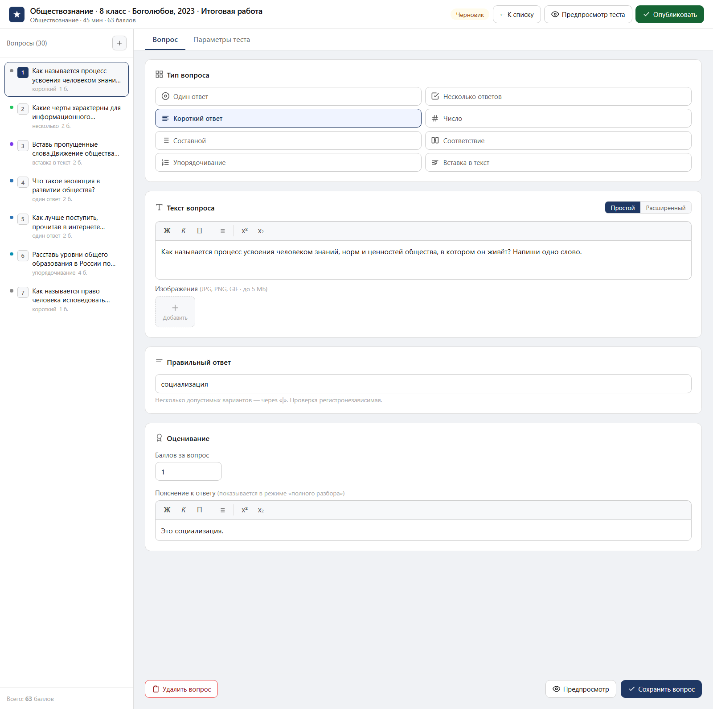Click Сохранить вопрос button
The width and height of the screenshot is (713, 709).
[x=661, y=689]
